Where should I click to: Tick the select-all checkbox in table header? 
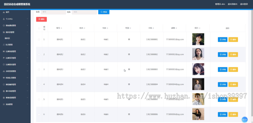39,28
